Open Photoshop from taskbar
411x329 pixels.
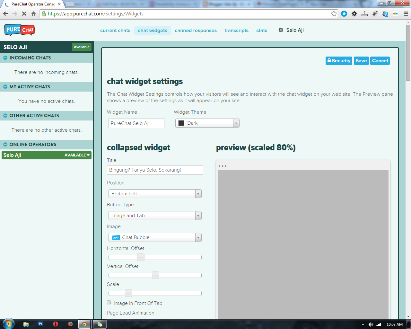pyautogui.click(x=41, y=324)
